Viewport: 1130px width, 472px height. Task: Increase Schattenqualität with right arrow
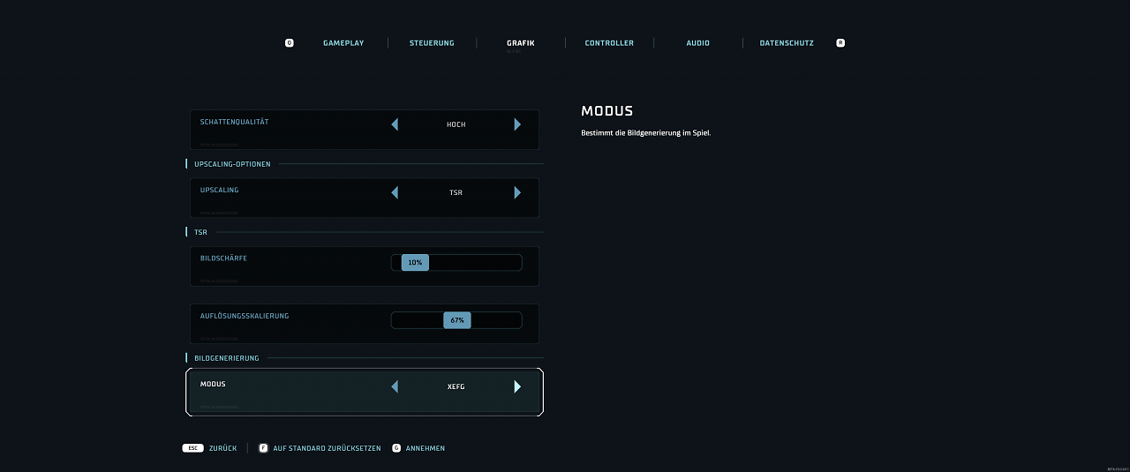[x=517, y=124]
